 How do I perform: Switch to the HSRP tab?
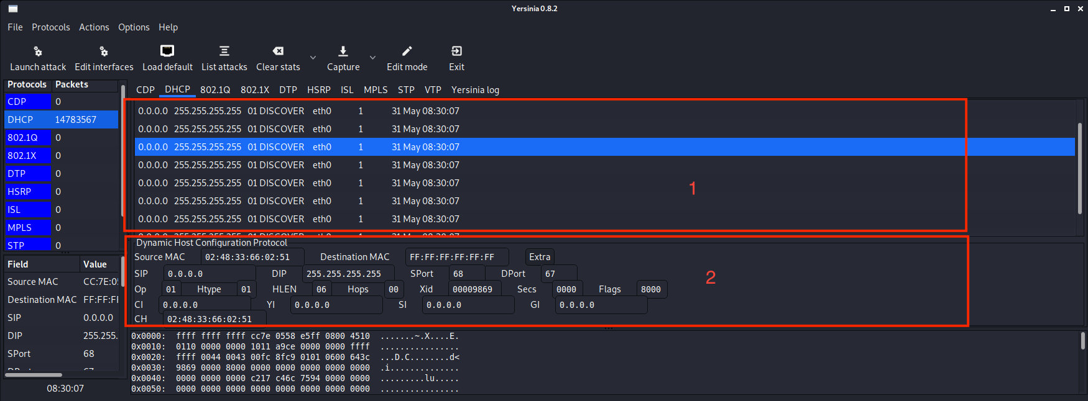pos(319,90)
